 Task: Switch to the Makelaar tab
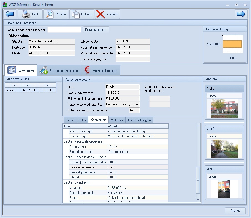tap(117, 120)
